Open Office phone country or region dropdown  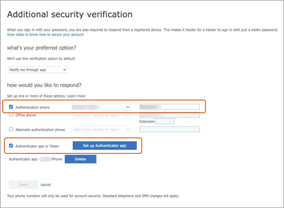point(101,115)
